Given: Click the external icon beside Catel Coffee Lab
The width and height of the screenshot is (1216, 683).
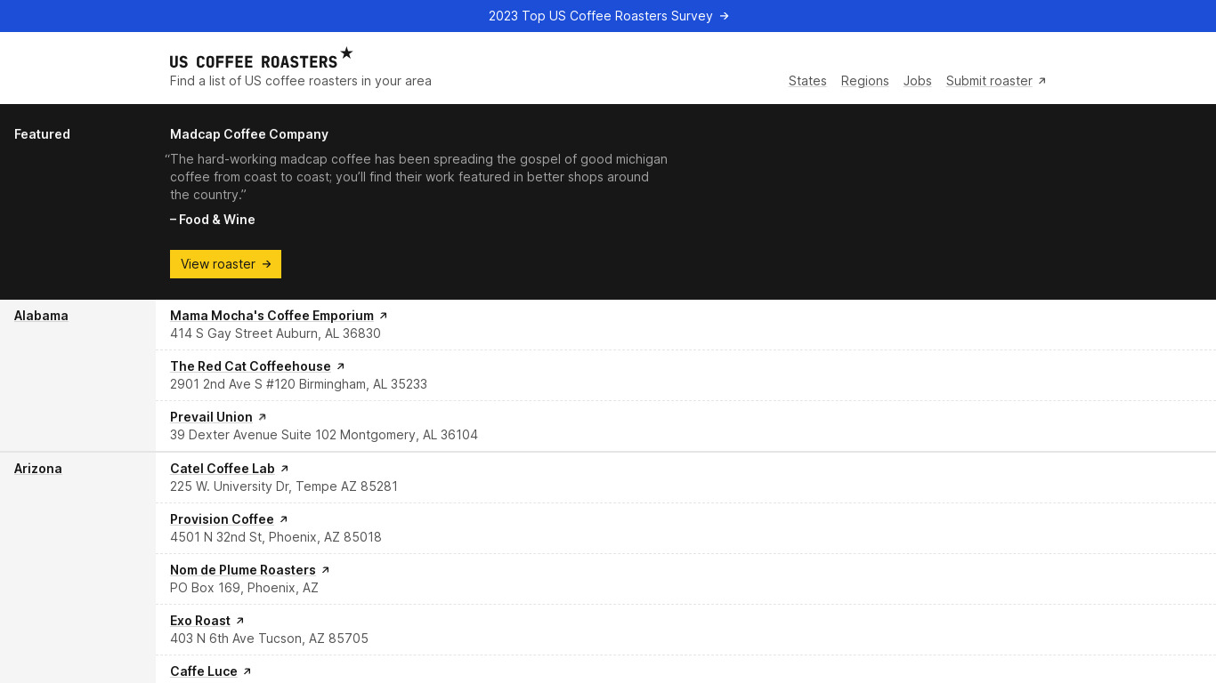Looking at the screenshot, I should click(x=285, y=469).
